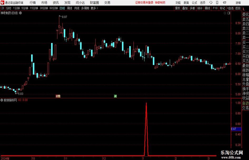The width and height of the screenshot is (249, 160).
Task: Click the 8.50 price axis label
Action: click(238, 23)
